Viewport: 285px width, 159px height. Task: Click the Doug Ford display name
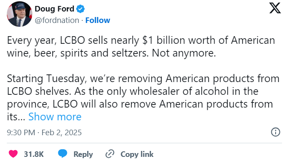[x=55, y=9]
